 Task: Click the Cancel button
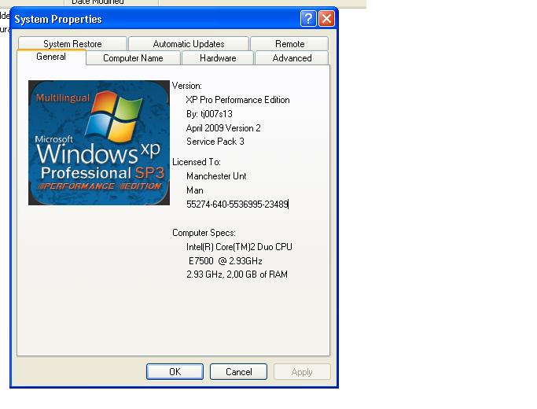239,372
